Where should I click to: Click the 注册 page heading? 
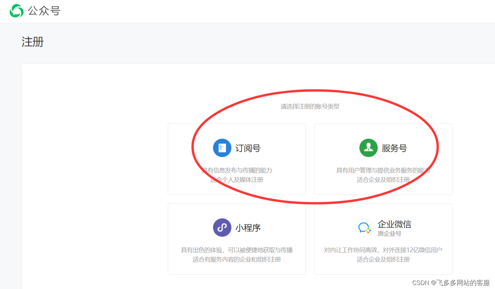[32, 42]
